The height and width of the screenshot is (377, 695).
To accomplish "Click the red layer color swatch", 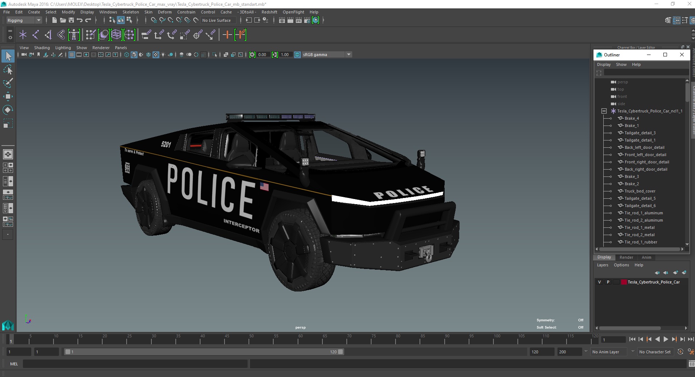I will click(624, 282).
